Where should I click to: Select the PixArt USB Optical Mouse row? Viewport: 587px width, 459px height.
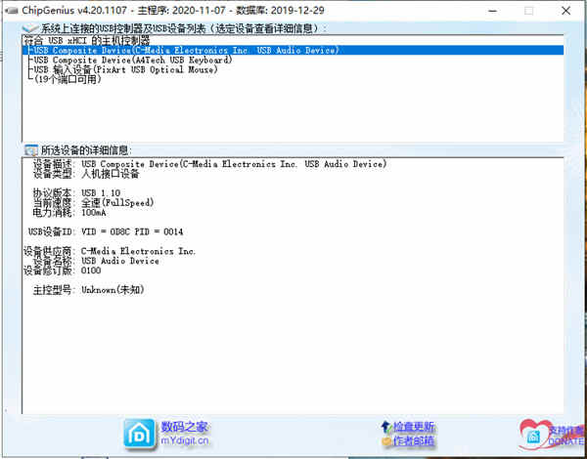[293, 69]
